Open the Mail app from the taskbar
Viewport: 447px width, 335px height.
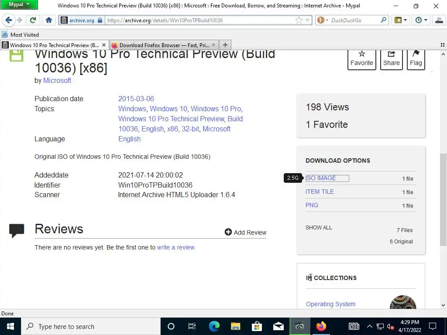[278, 326]
